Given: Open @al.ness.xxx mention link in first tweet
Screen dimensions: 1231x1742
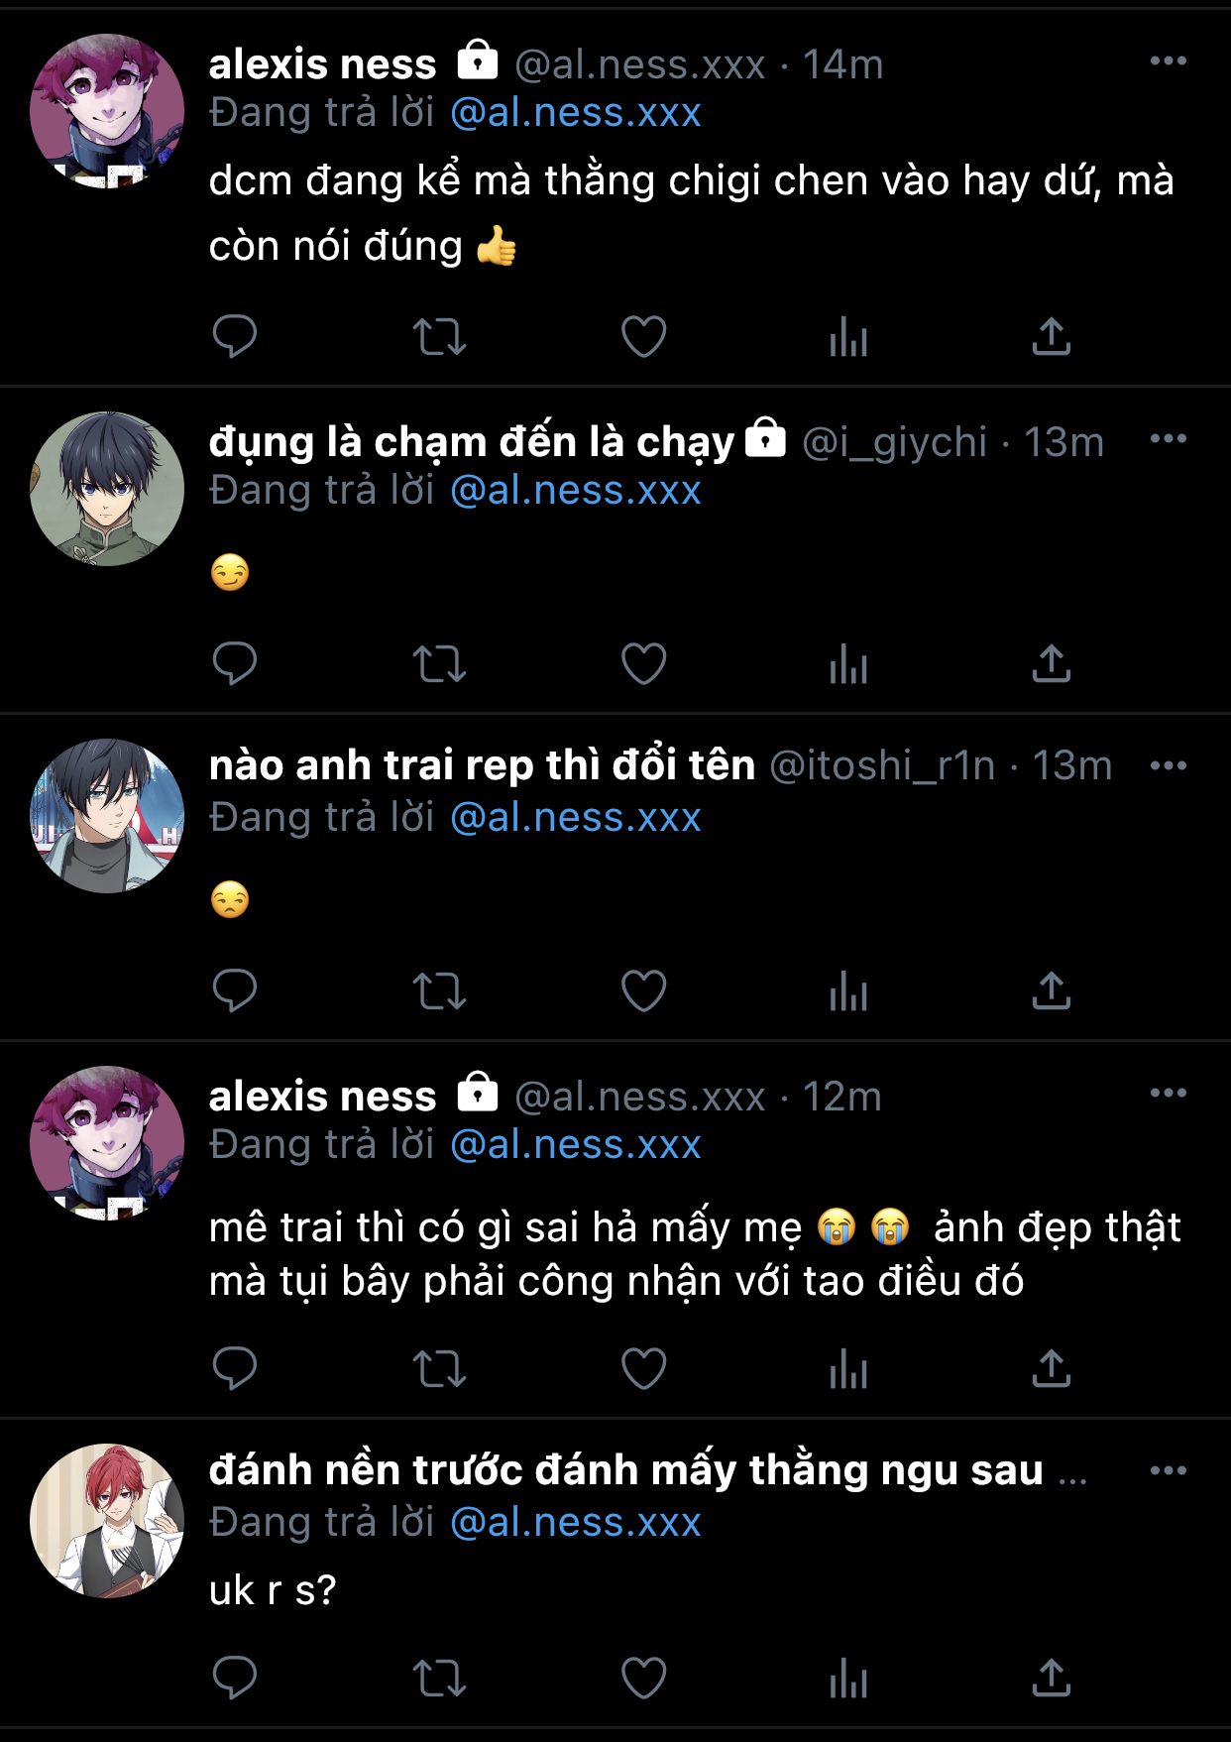Looking at the screenshot, I should [x=576, y=113].
